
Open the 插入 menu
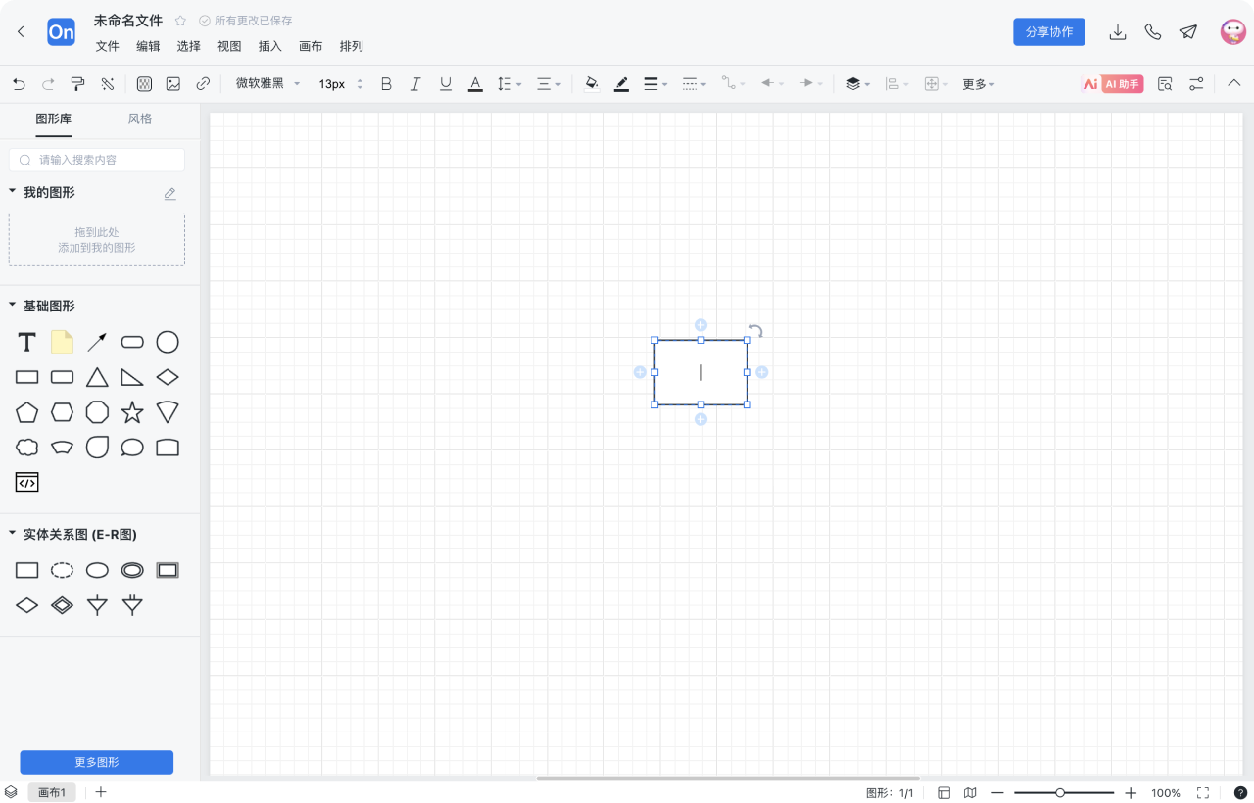pos(269,46)
